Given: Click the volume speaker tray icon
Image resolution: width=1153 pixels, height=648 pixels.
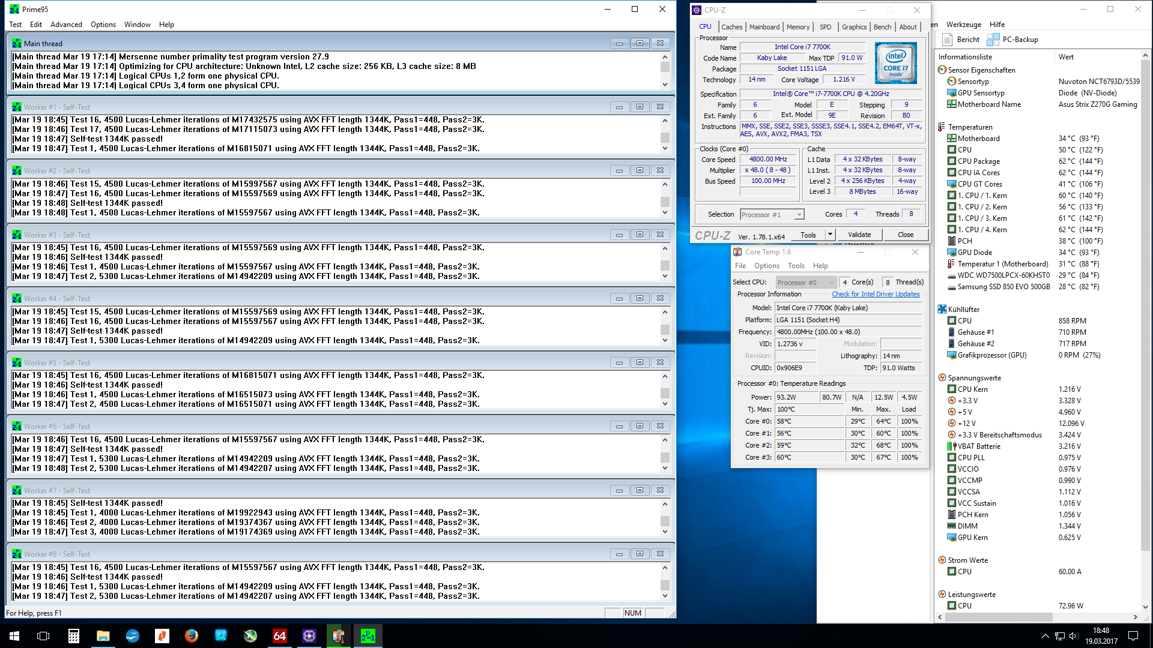Looking at the screenshot, I should point(1074,636).
